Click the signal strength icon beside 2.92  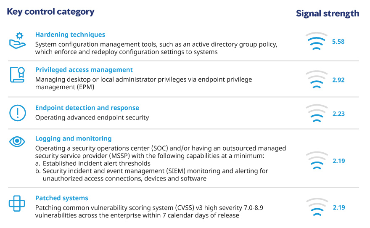point(317,80)
